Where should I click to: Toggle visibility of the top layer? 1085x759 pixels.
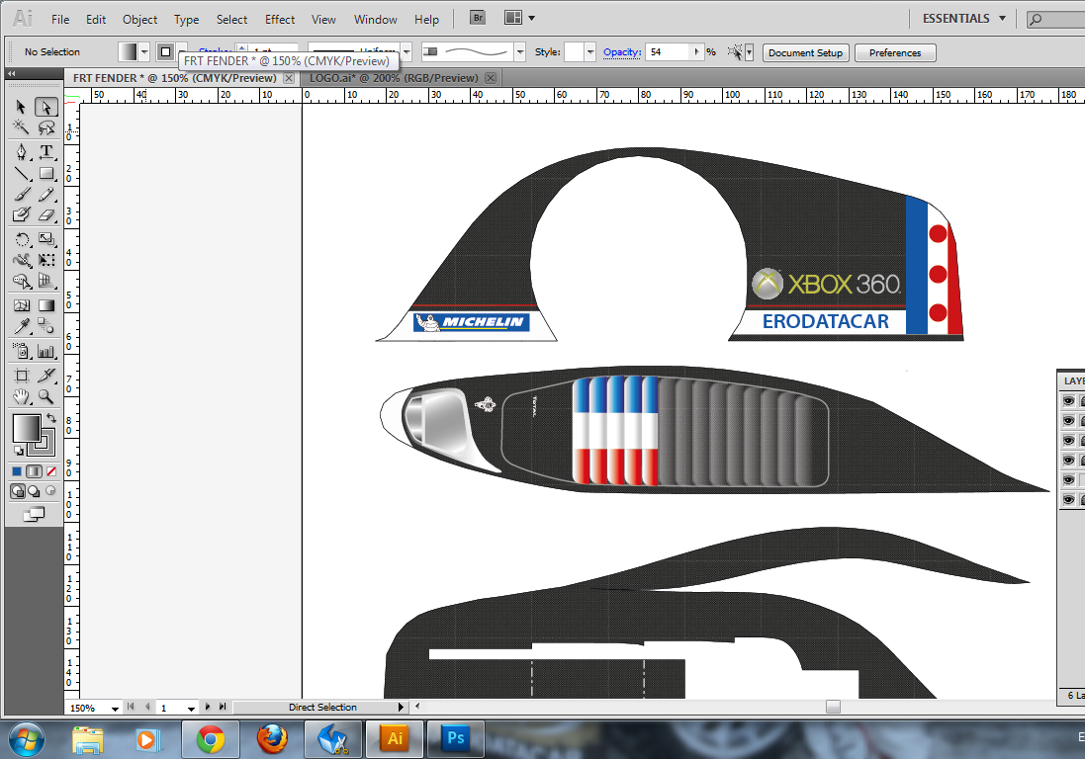(x=1068, y=401)
